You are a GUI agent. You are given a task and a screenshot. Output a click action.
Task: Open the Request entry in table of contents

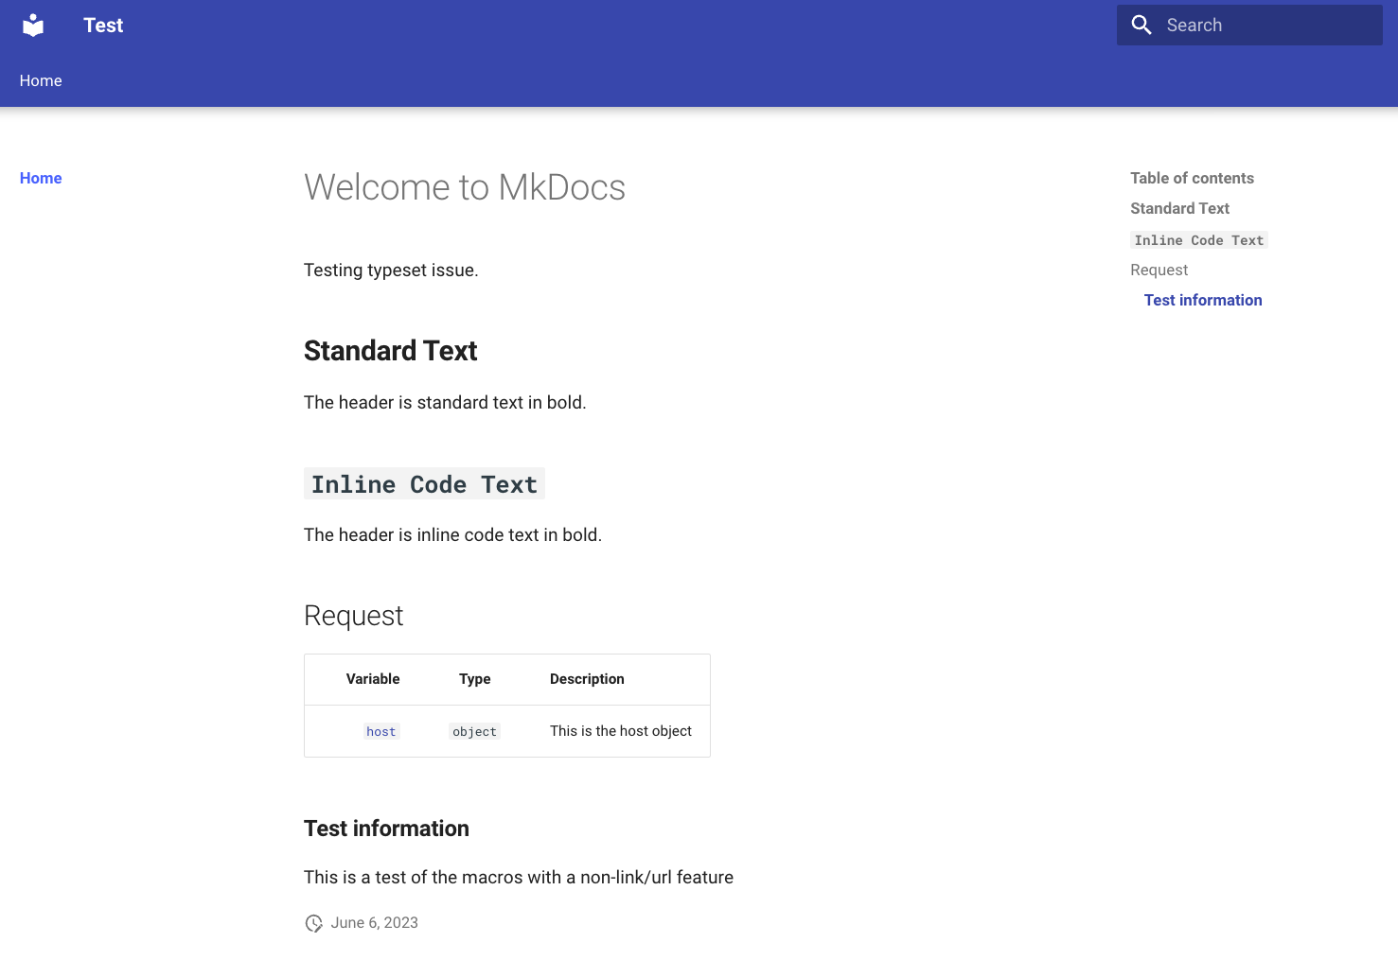coord(1159,270)
